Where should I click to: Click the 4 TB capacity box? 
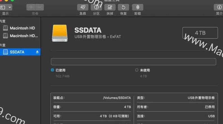click(200, 33)
